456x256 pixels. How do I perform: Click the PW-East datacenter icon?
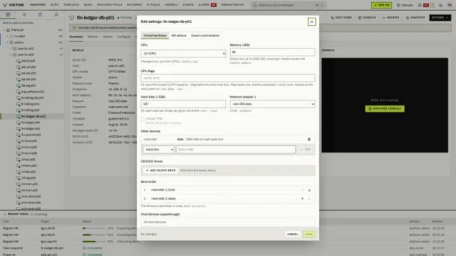coord(8,30)
